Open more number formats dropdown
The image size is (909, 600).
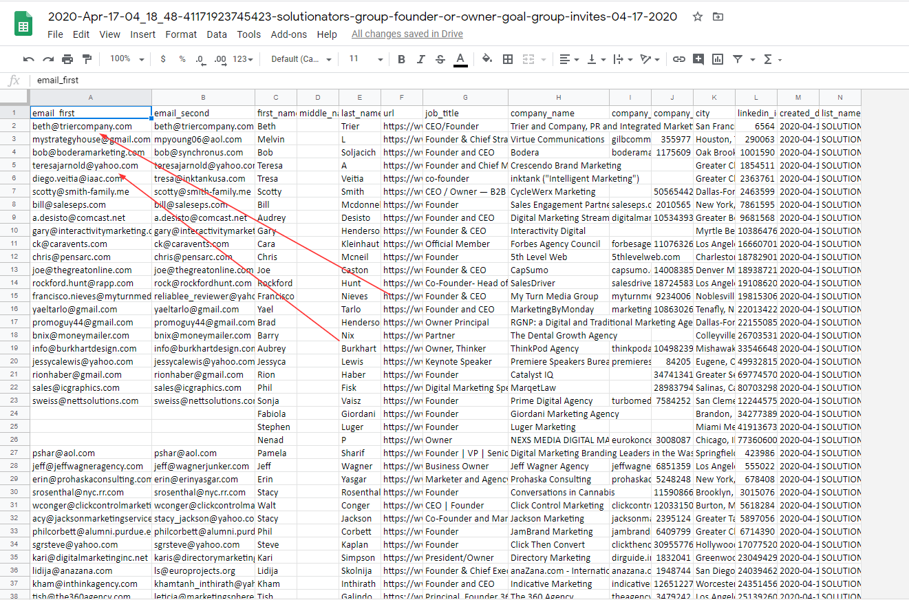click(x=243, y=59)
